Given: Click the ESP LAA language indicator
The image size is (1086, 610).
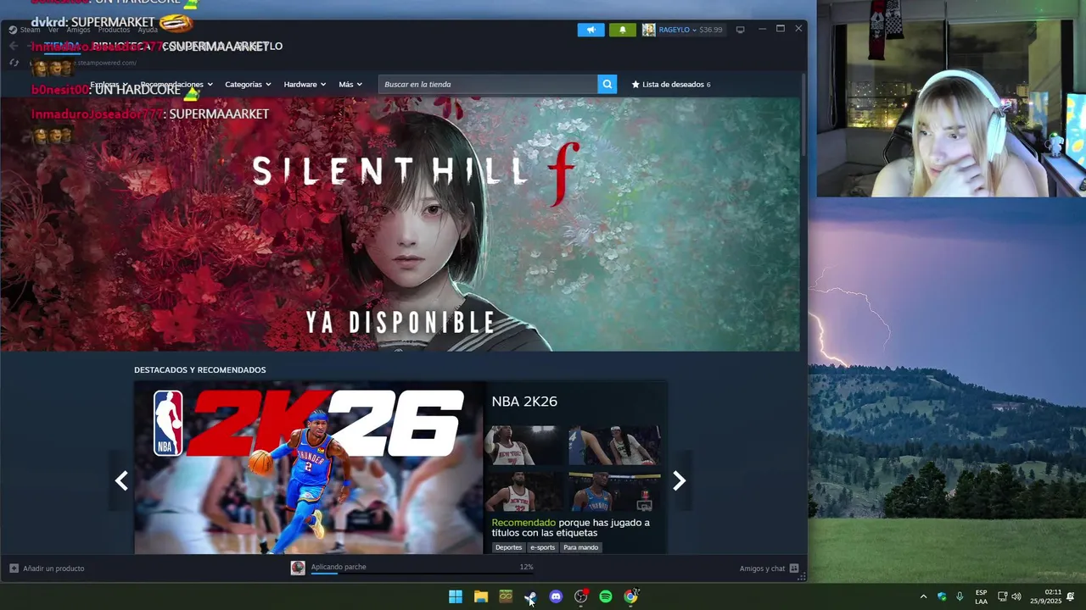Looking at the screenshot, I should [x=981, y=596].
